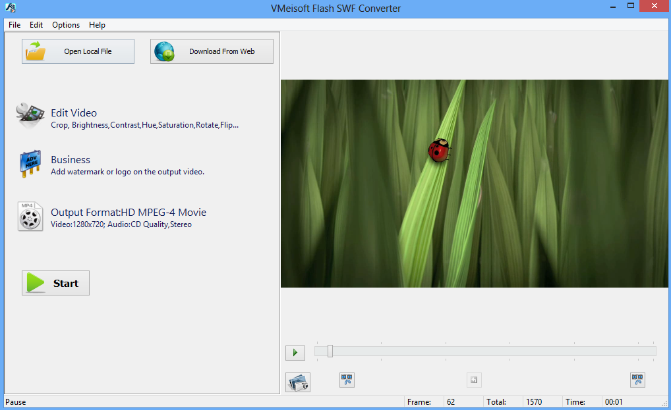Open the Edit menu
The width and height of the screenshot is (671, 410).
[x=36, y=25]
